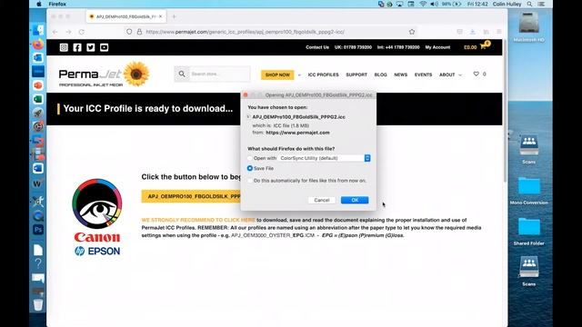Open Finder from the Dock

point(38,30)
